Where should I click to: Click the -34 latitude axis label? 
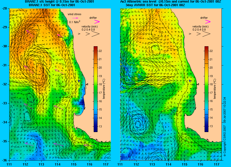pos(5,122)
